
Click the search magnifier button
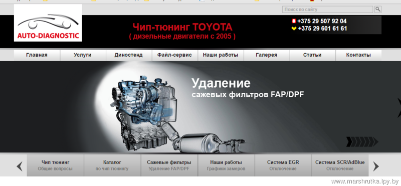coord(378,10)
